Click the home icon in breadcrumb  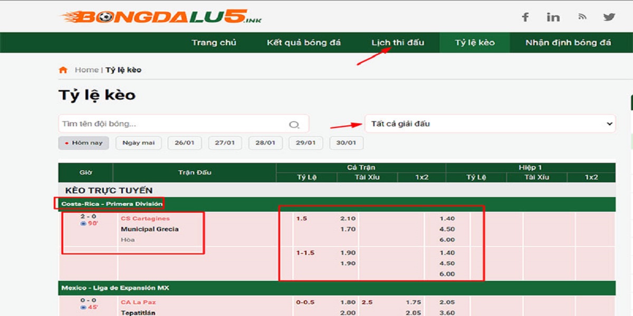click(63, 70)
